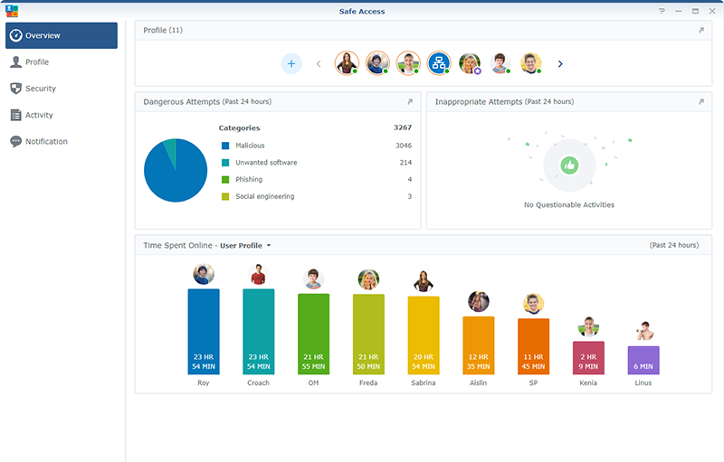Click OM's avatar above the bar
Image resolution: width=724 pixels, height=462 pixels.
pyautogui.click(x=313, y=279)
